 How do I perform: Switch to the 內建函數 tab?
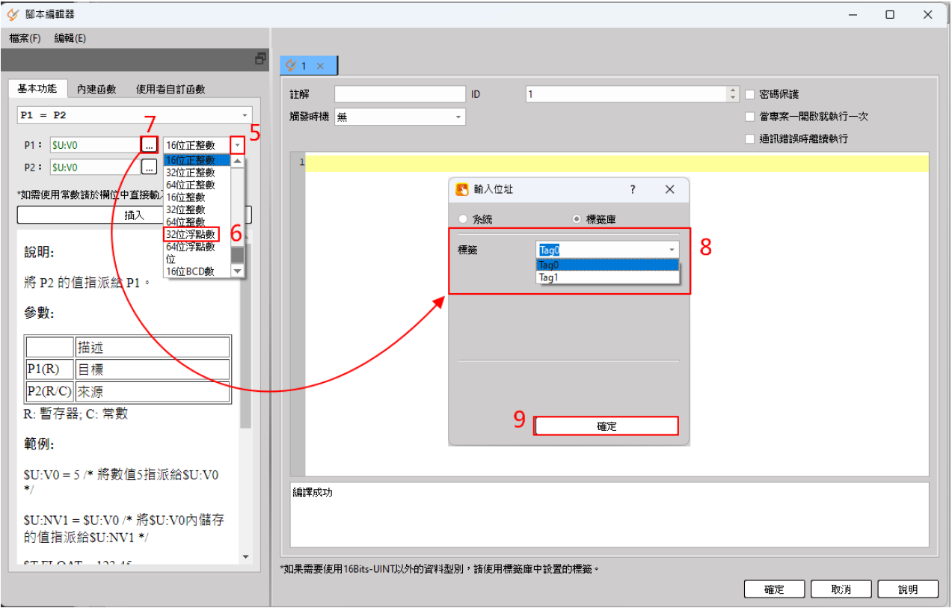pos(96,89)
